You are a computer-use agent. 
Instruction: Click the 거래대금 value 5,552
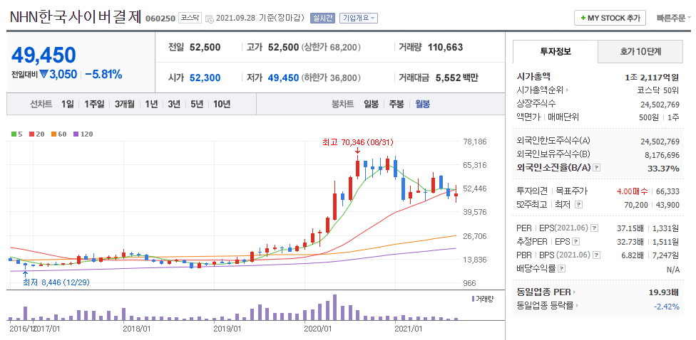(x=448, y=78)
